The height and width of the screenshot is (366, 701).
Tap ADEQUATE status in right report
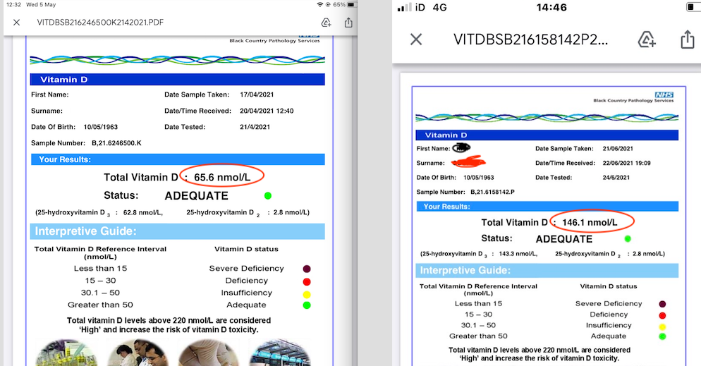pos(563,239)
